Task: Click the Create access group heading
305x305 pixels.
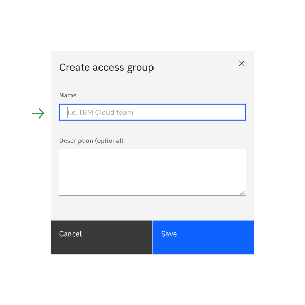Action: [x=106, y=68]
